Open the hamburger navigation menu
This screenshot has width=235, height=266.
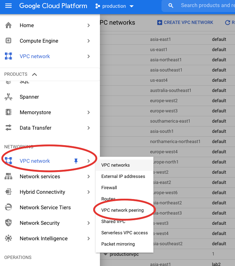click(8, 6)
